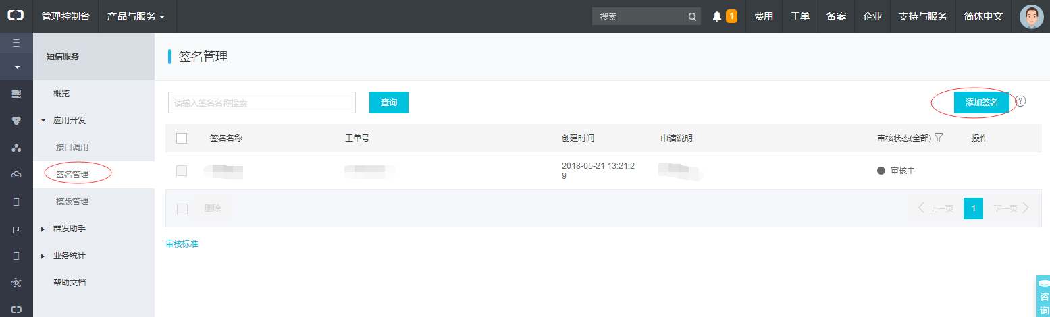
Task: Open the user avatar profile menu
Action: tap(1031, 16)
